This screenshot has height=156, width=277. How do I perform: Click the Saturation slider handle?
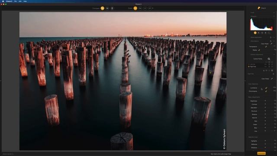[265, 108]
